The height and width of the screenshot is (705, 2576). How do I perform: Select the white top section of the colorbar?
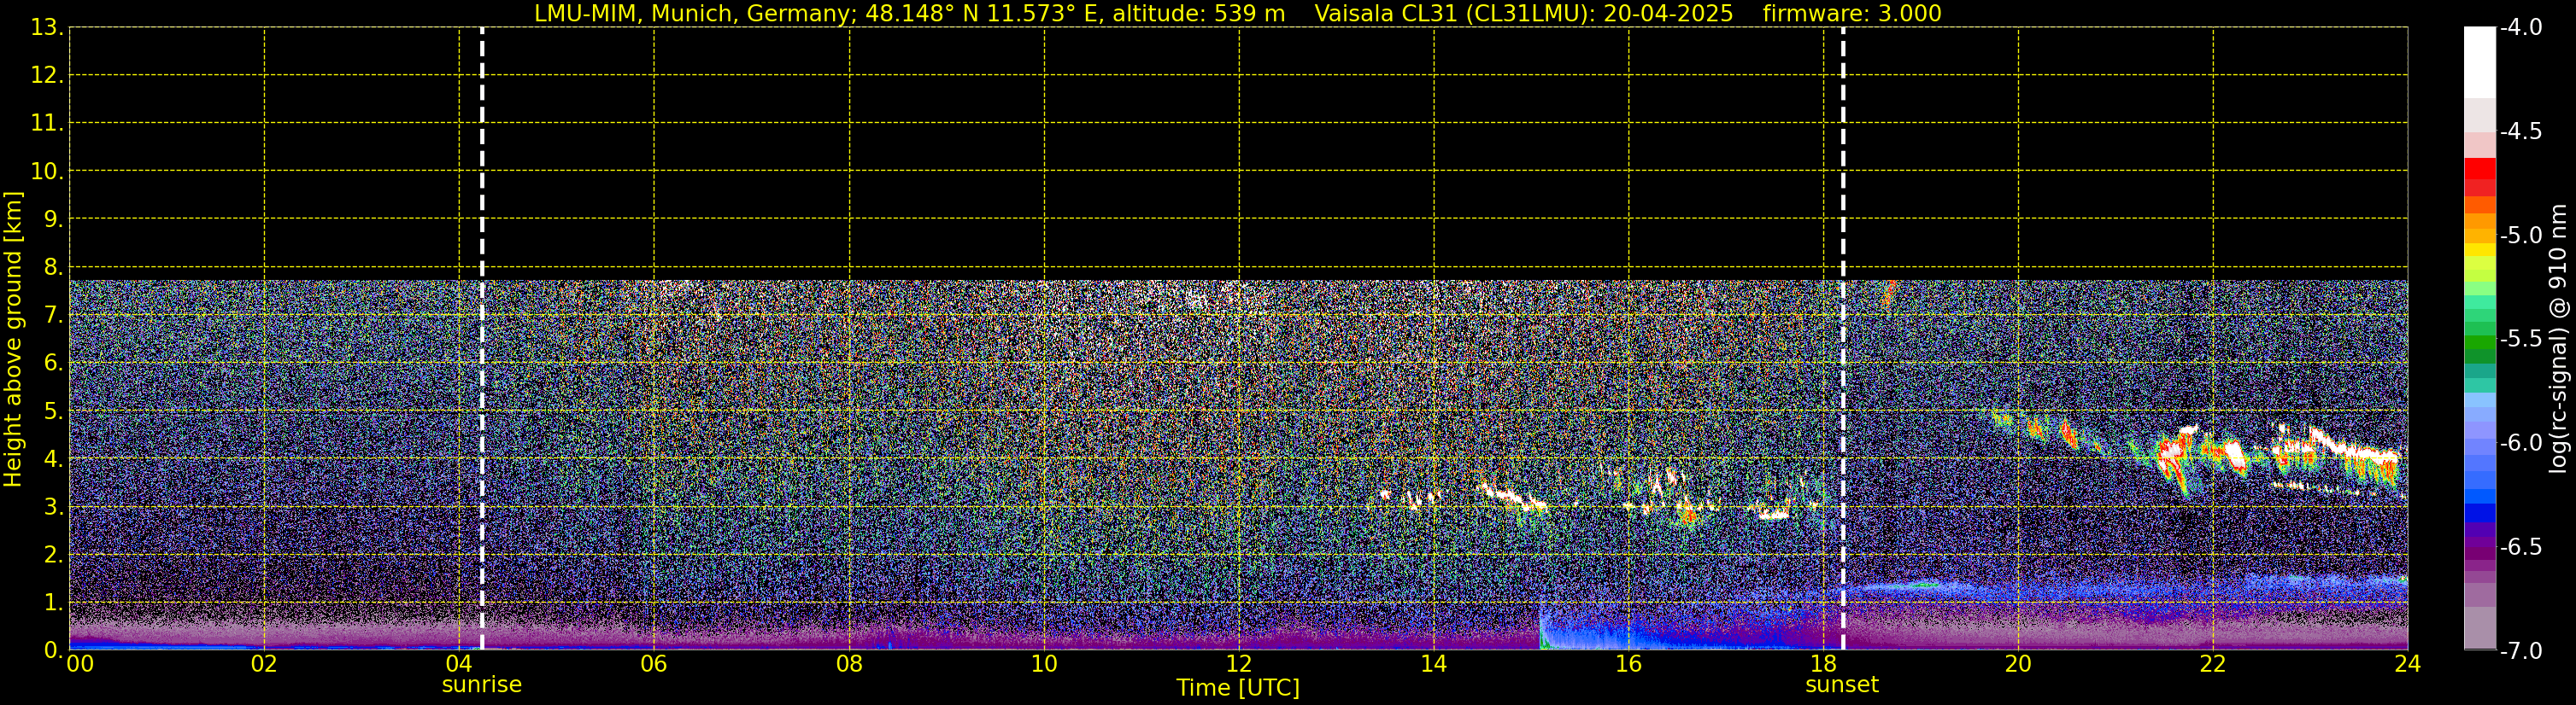pos(2479,60)
